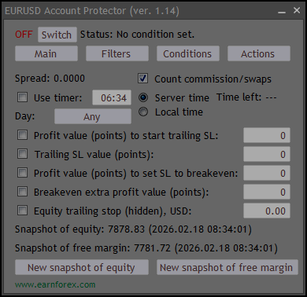
Task: Edit profit to start trailing SL field
Action: [267, 135]
